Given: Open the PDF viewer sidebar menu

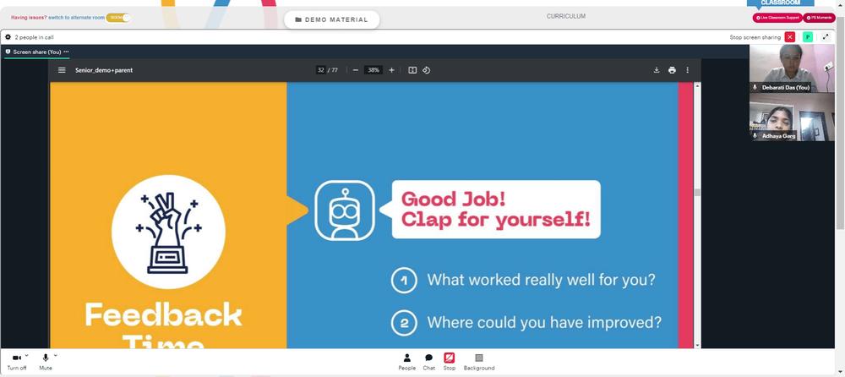Looking at the screenshot, I should point(62,70).
